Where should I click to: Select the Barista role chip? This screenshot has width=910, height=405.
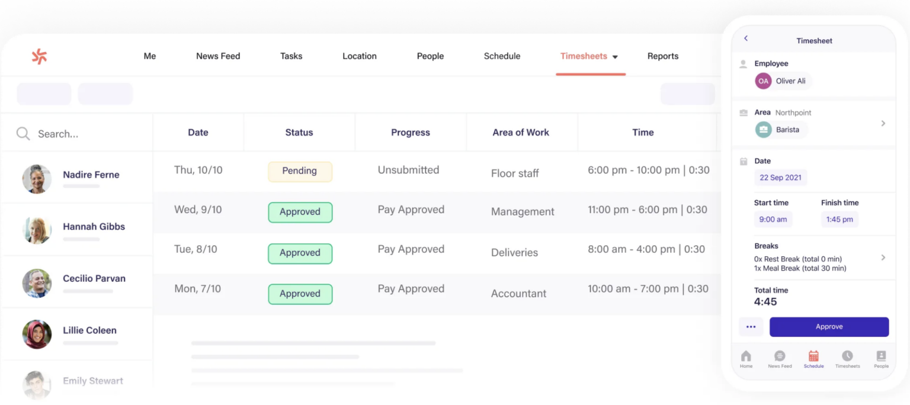click(780, 128)
